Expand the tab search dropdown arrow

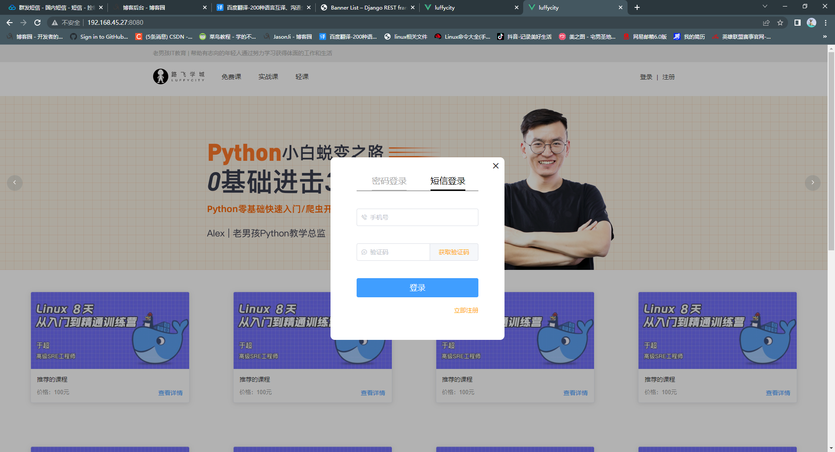click(x=765, y=7)
